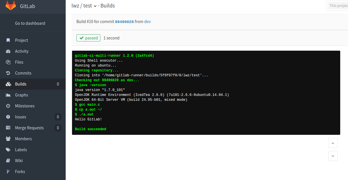
Task: Open the Wiki menu item
Action: pyautogui.click(x=33, y=161)
